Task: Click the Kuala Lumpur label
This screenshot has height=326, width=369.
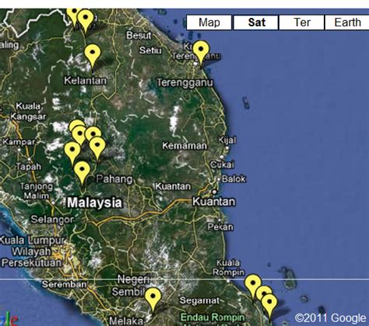Action: 32,241
